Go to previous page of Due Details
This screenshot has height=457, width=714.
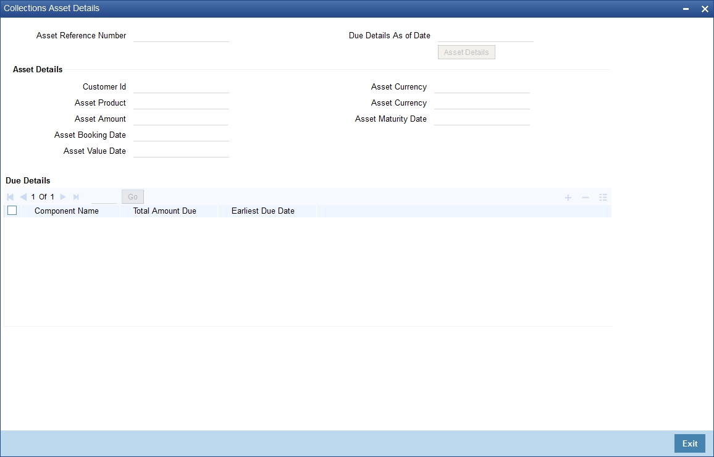[x=23, y=197]
